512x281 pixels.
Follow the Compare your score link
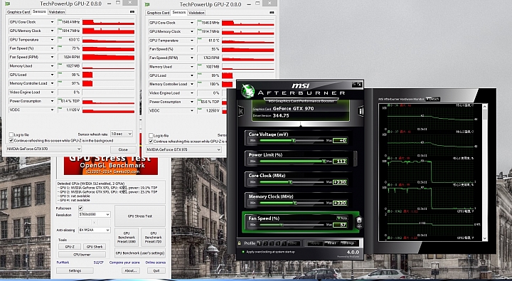click(124, 263)
